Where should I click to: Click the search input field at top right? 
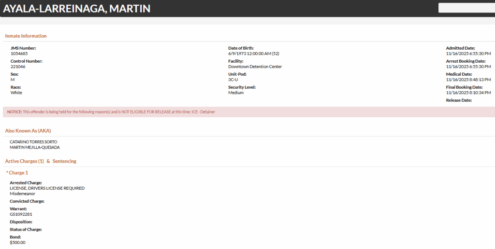466,8
